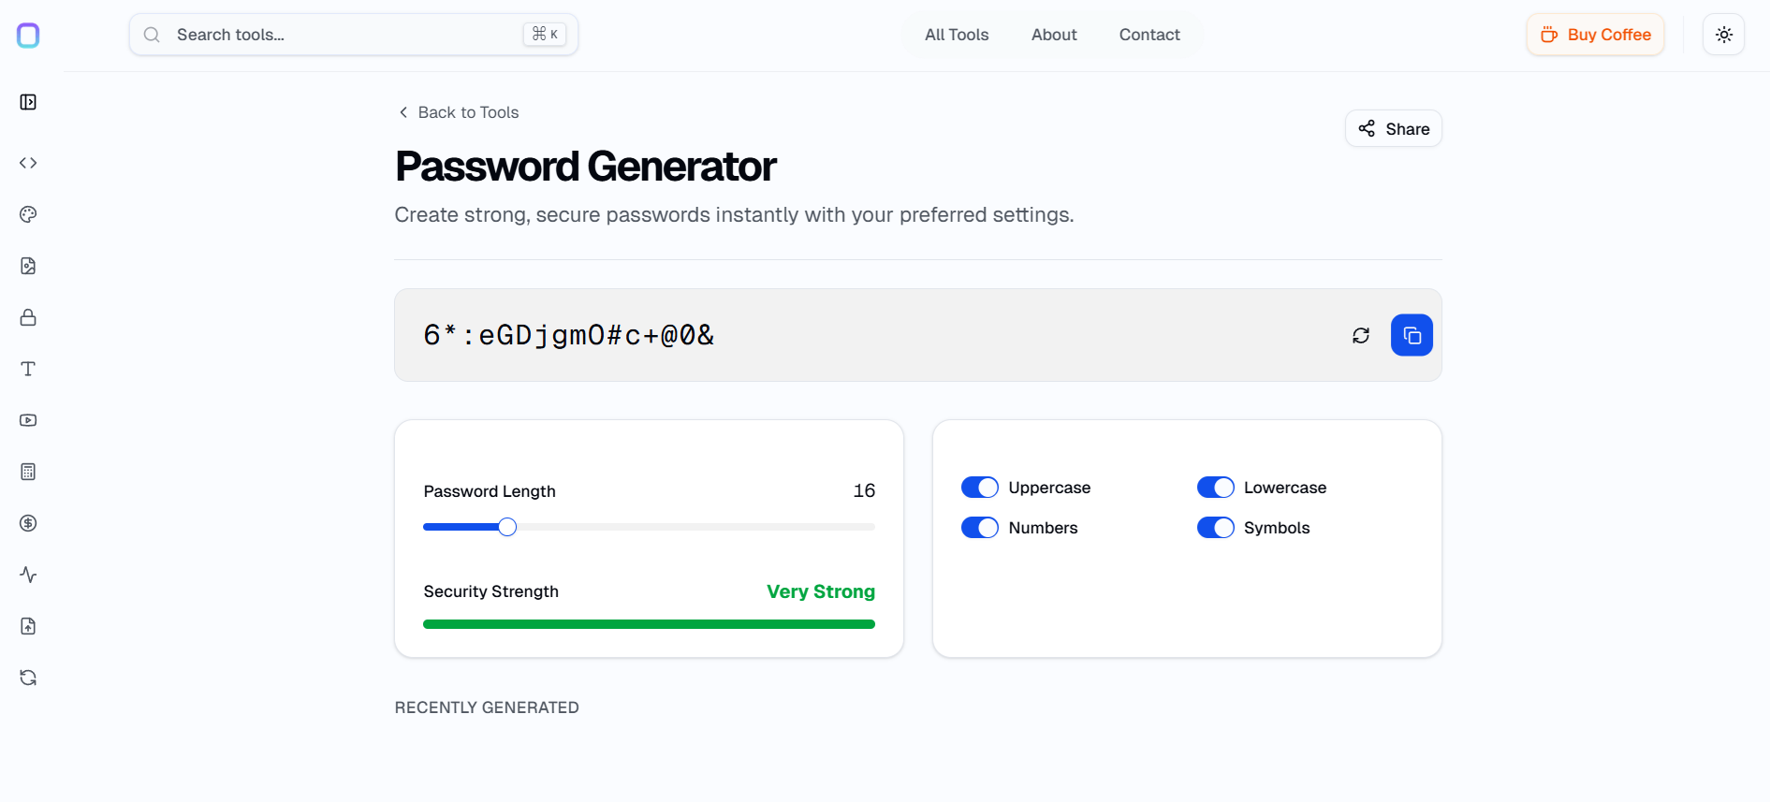Open the video tools sidebar icon
This screenshot has width=1770, height=802.
(x=28, y=420)
